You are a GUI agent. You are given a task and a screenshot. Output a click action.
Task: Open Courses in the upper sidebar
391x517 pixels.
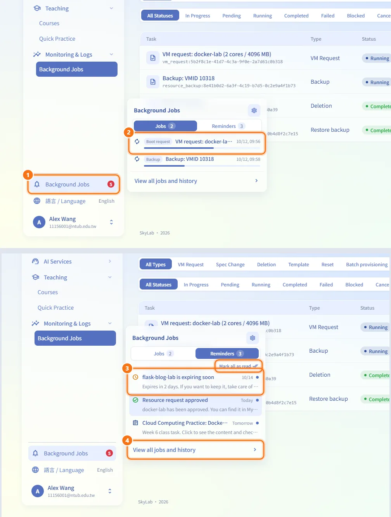(x=49, y=23)
